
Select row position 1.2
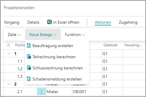[20, 69]
